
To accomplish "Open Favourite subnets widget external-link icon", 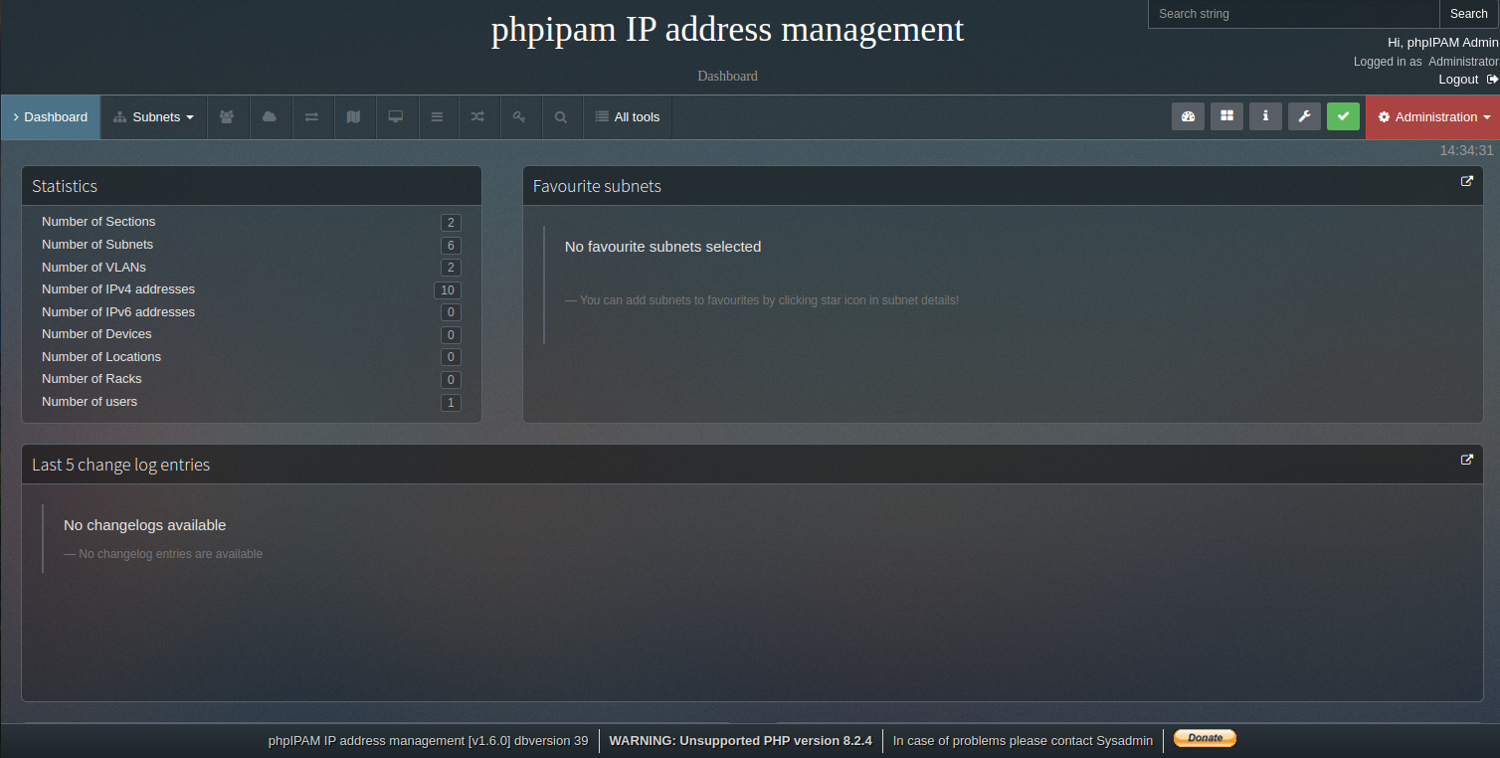I will 1466,182.
